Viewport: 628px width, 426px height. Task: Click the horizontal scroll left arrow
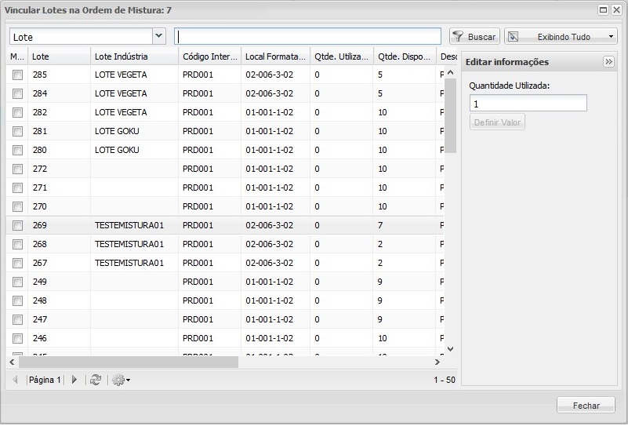pyautogui.click(x=12, y=362)
